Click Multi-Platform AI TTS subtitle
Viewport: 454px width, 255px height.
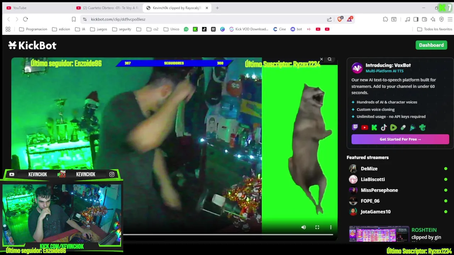(x=384, y=71)
